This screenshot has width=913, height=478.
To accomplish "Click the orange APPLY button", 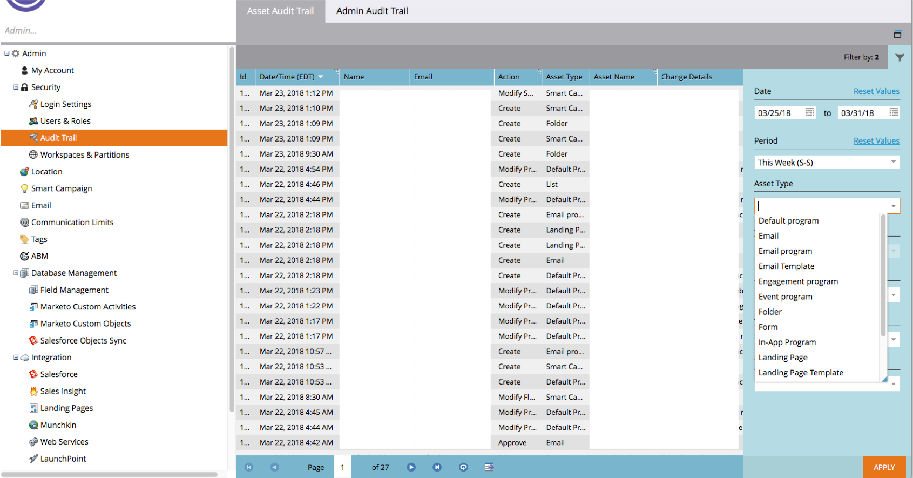I will (884, 467).
